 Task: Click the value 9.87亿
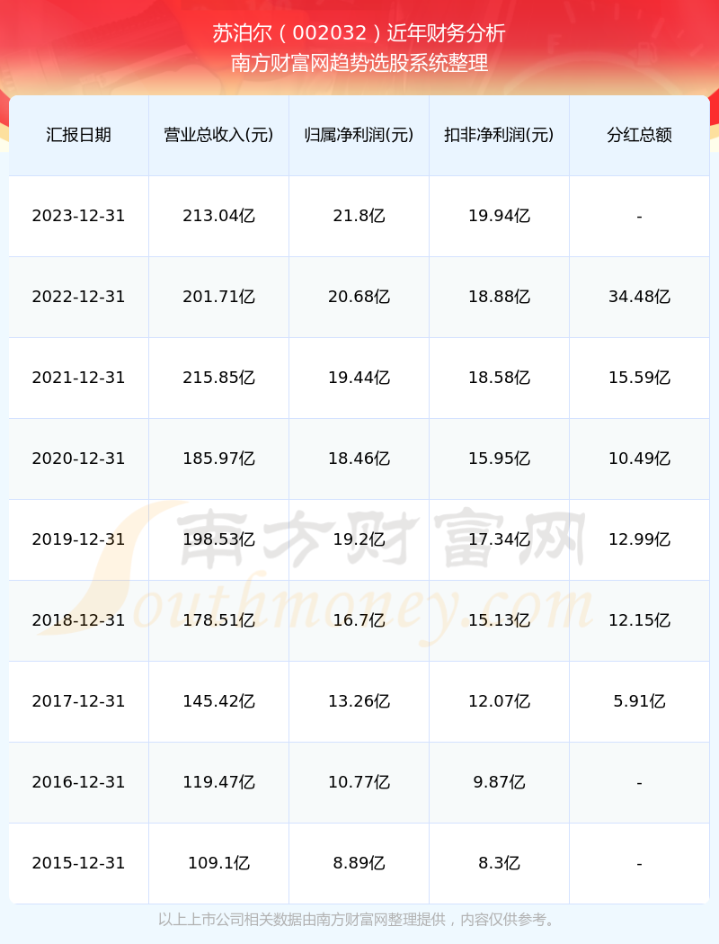(x=500, y=783)
